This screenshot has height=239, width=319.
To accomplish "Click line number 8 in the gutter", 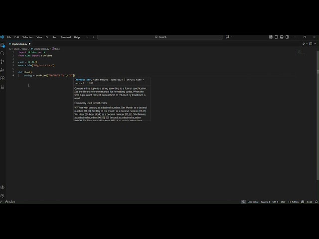I will [x=13, y=75].
